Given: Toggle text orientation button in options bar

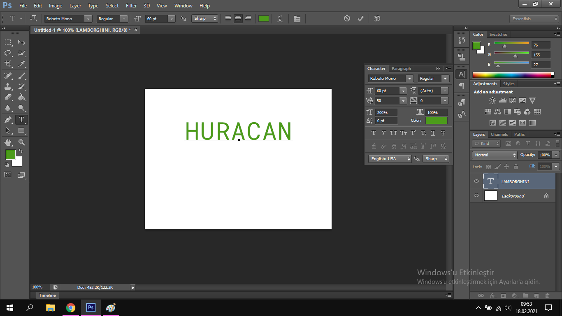Looking at the screenshot, I should 34,19.
